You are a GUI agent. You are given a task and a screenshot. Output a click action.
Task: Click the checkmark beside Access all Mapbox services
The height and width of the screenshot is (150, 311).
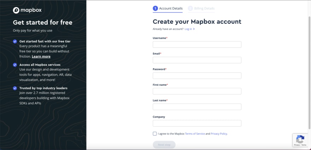pos(15,65)
